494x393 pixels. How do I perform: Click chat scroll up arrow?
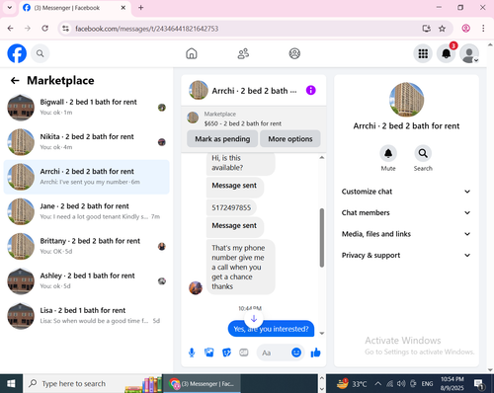point(322,158)
